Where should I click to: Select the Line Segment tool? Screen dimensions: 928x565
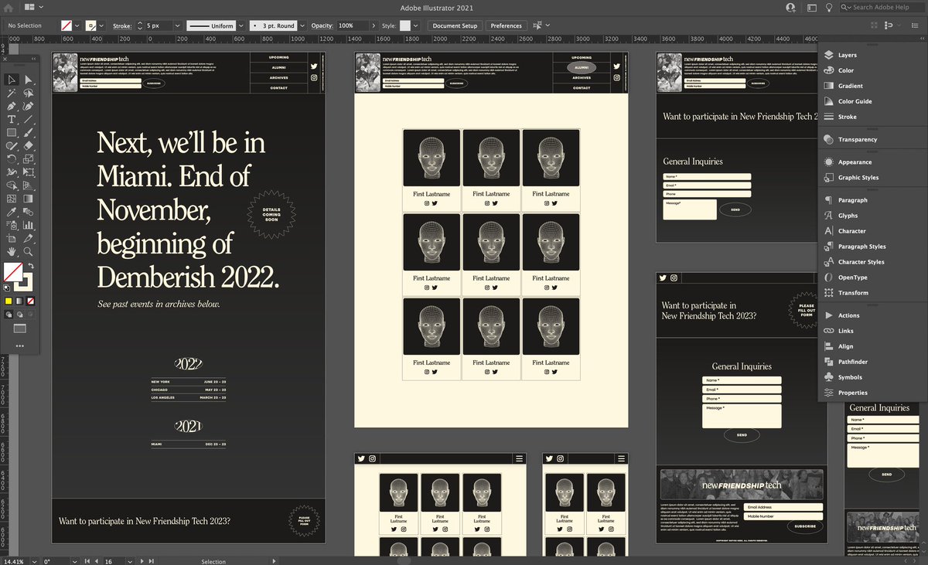pos(28,119)
